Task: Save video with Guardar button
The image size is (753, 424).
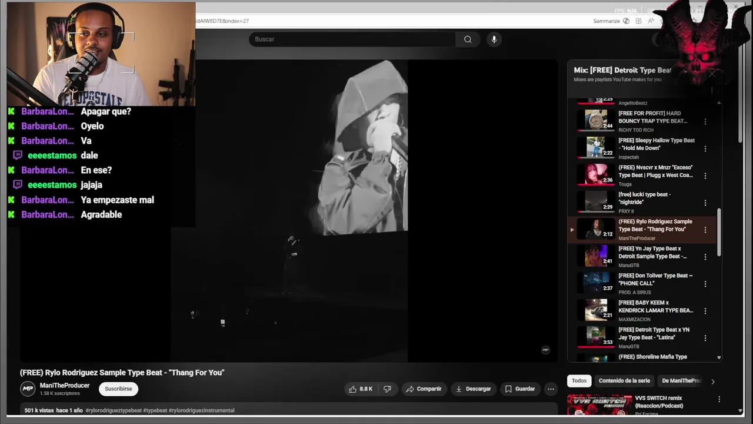Action: coord(520,389)
